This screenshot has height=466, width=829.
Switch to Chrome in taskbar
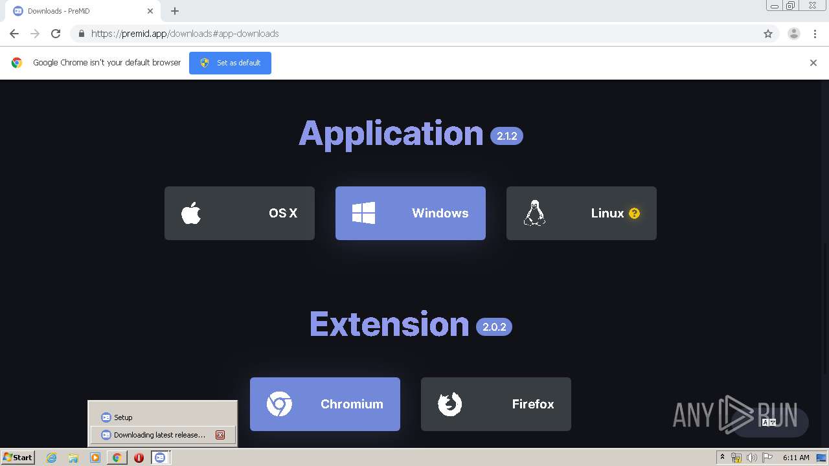pyautogui.click(x=117, y=458)
